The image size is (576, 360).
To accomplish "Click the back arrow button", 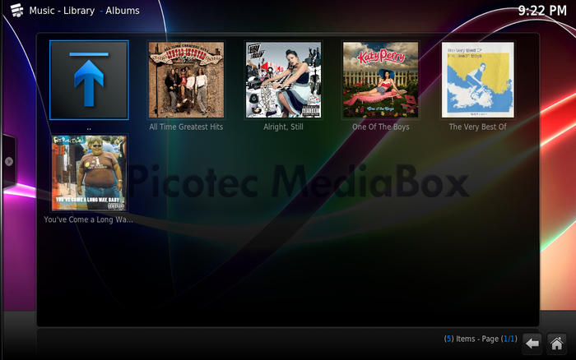I will 532,344.
